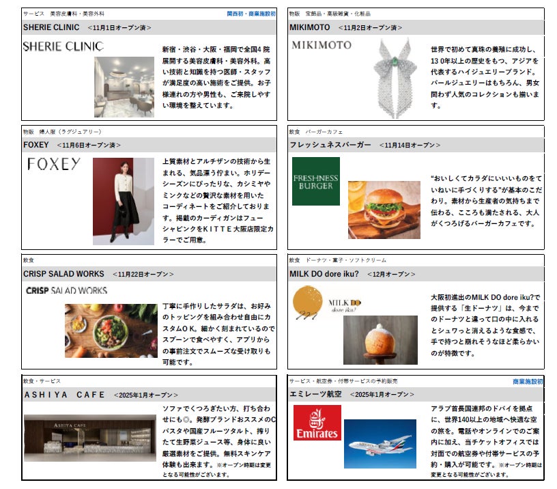Select the FOXEY heading
The height and width of the screenshot is (489, 557).
(36, 145)
